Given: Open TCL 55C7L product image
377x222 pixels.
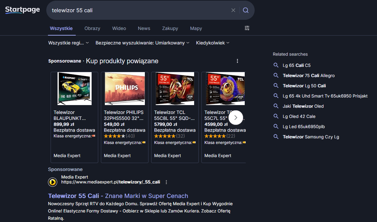Looking at the screenshot, I should pyautogui.click(x=225, y=89).
